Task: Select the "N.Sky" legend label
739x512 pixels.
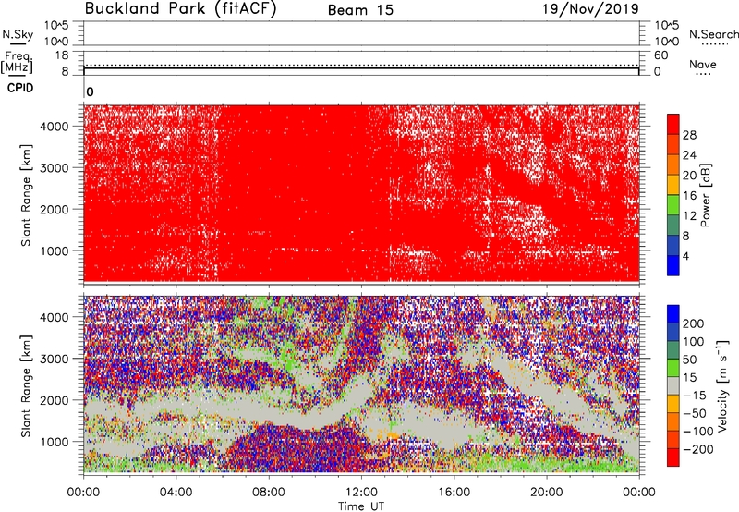Action: (x=18, y=34)
